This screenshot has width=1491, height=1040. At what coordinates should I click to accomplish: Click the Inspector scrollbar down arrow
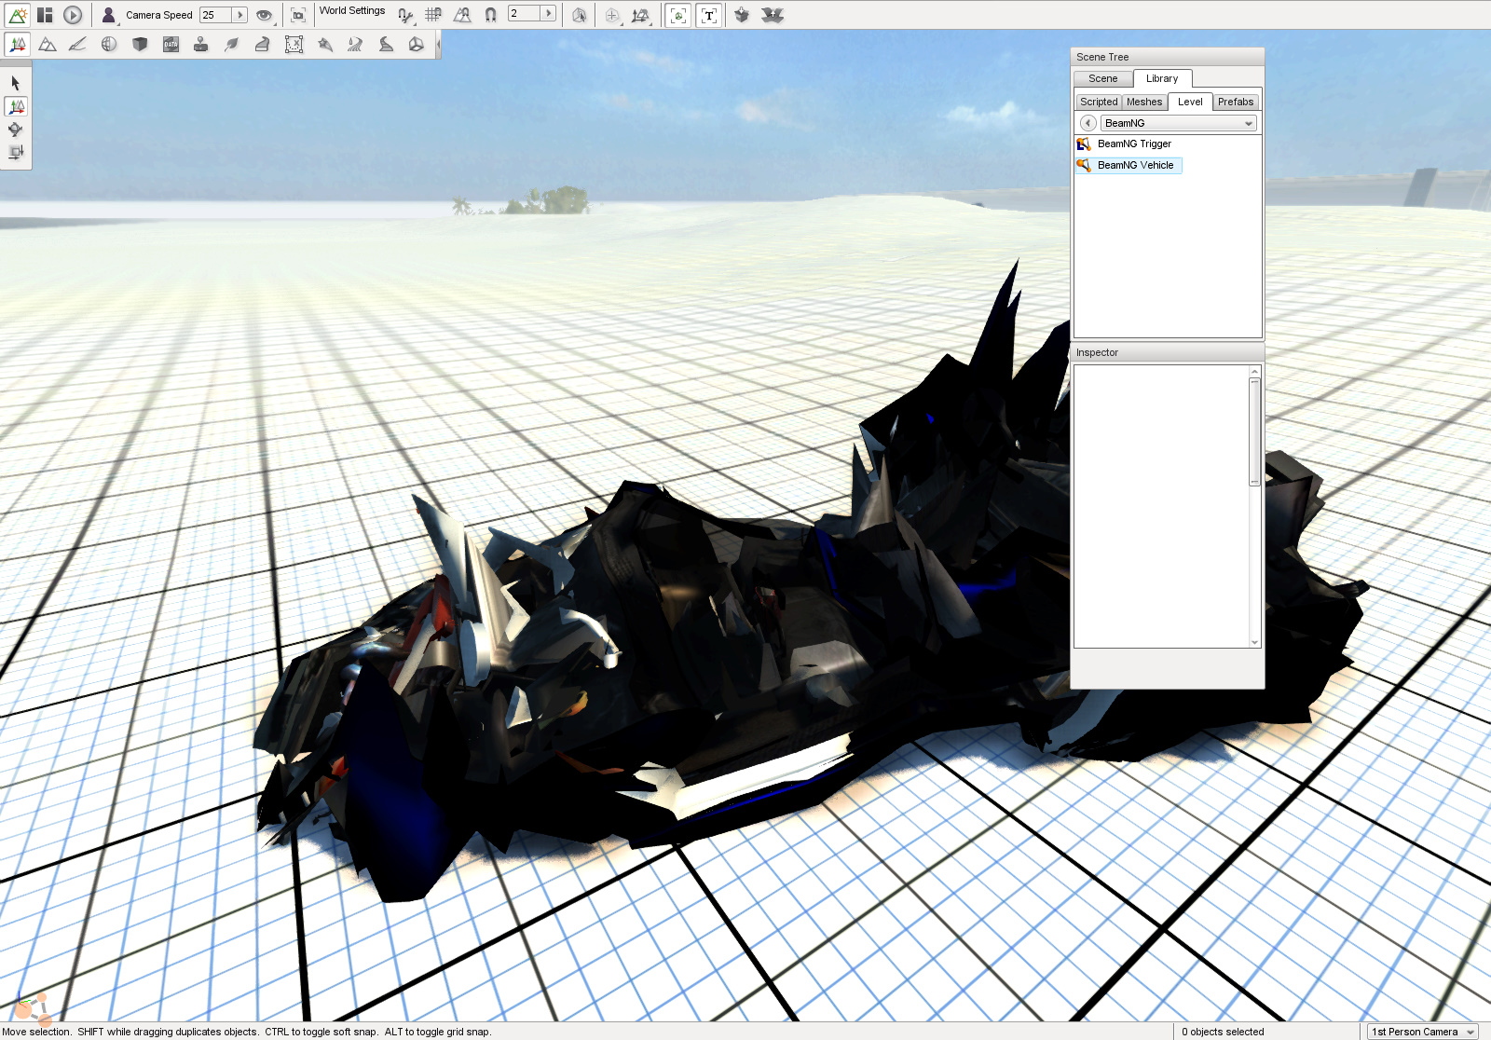(x=1254, y=642)
